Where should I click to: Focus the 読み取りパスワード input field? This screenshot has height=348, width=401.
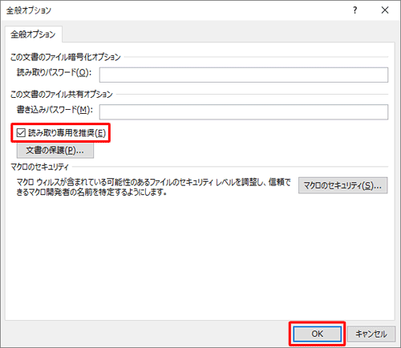(244, 75)
